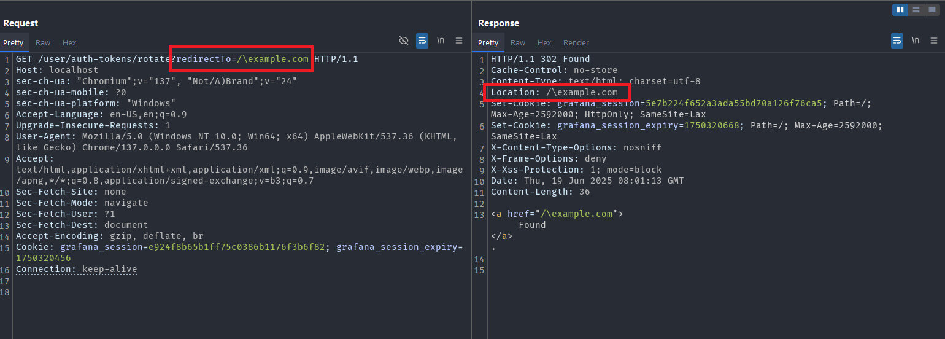Click the 'Location: /\example.com' response header
This screenshot has height=339, width=945.
(554, 93)
